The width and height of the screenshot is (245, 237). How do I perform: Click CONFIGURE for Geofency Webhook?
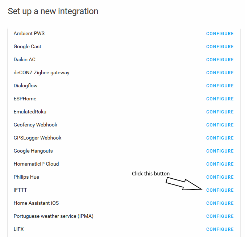click(x=220, y=125)
